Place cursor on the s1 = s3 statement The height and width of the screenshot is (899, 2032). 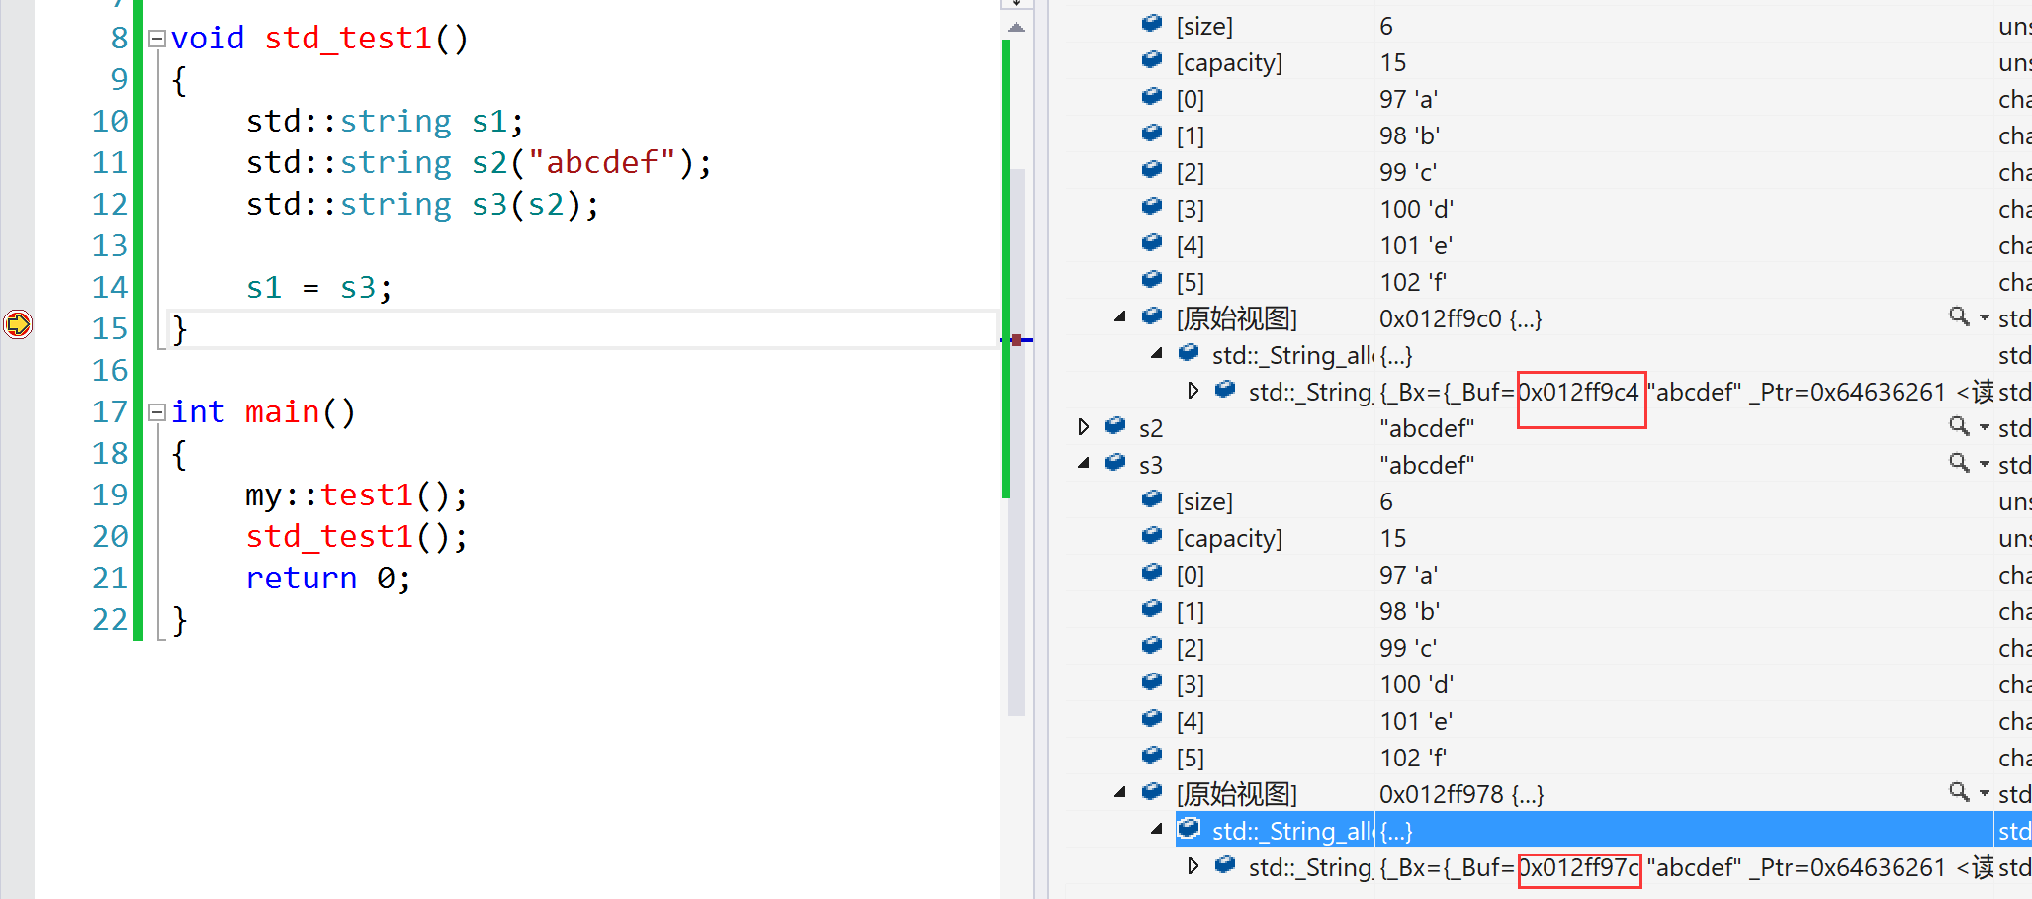click(x=318, y=288)
